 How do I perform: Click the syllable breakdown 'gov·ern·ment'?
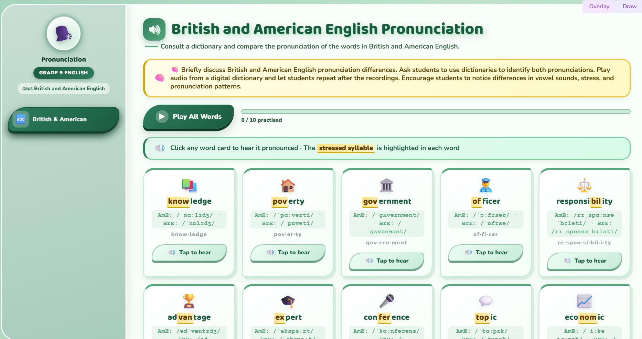[387, 243]
